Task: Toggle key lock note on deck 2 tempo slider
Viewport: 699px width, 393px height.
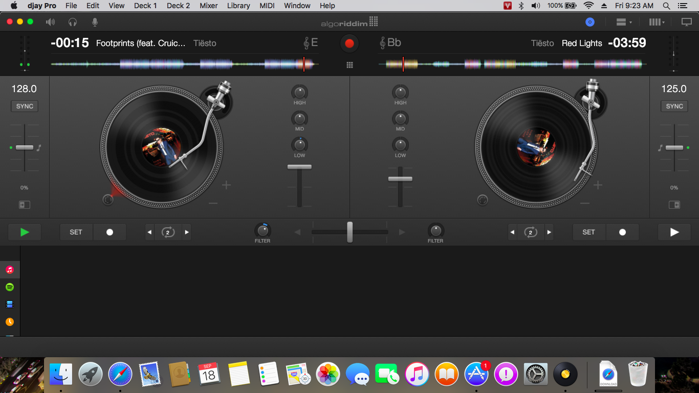Action: tap(660, 147)
